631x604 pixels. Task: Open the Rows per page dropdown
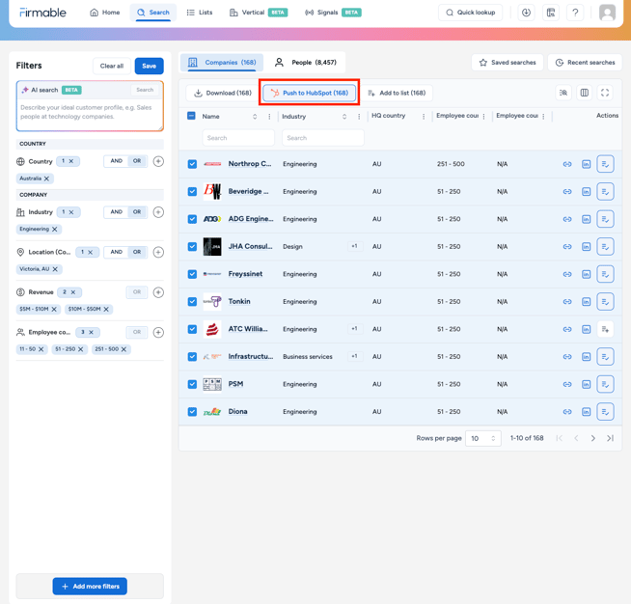[x=483, y=439]
